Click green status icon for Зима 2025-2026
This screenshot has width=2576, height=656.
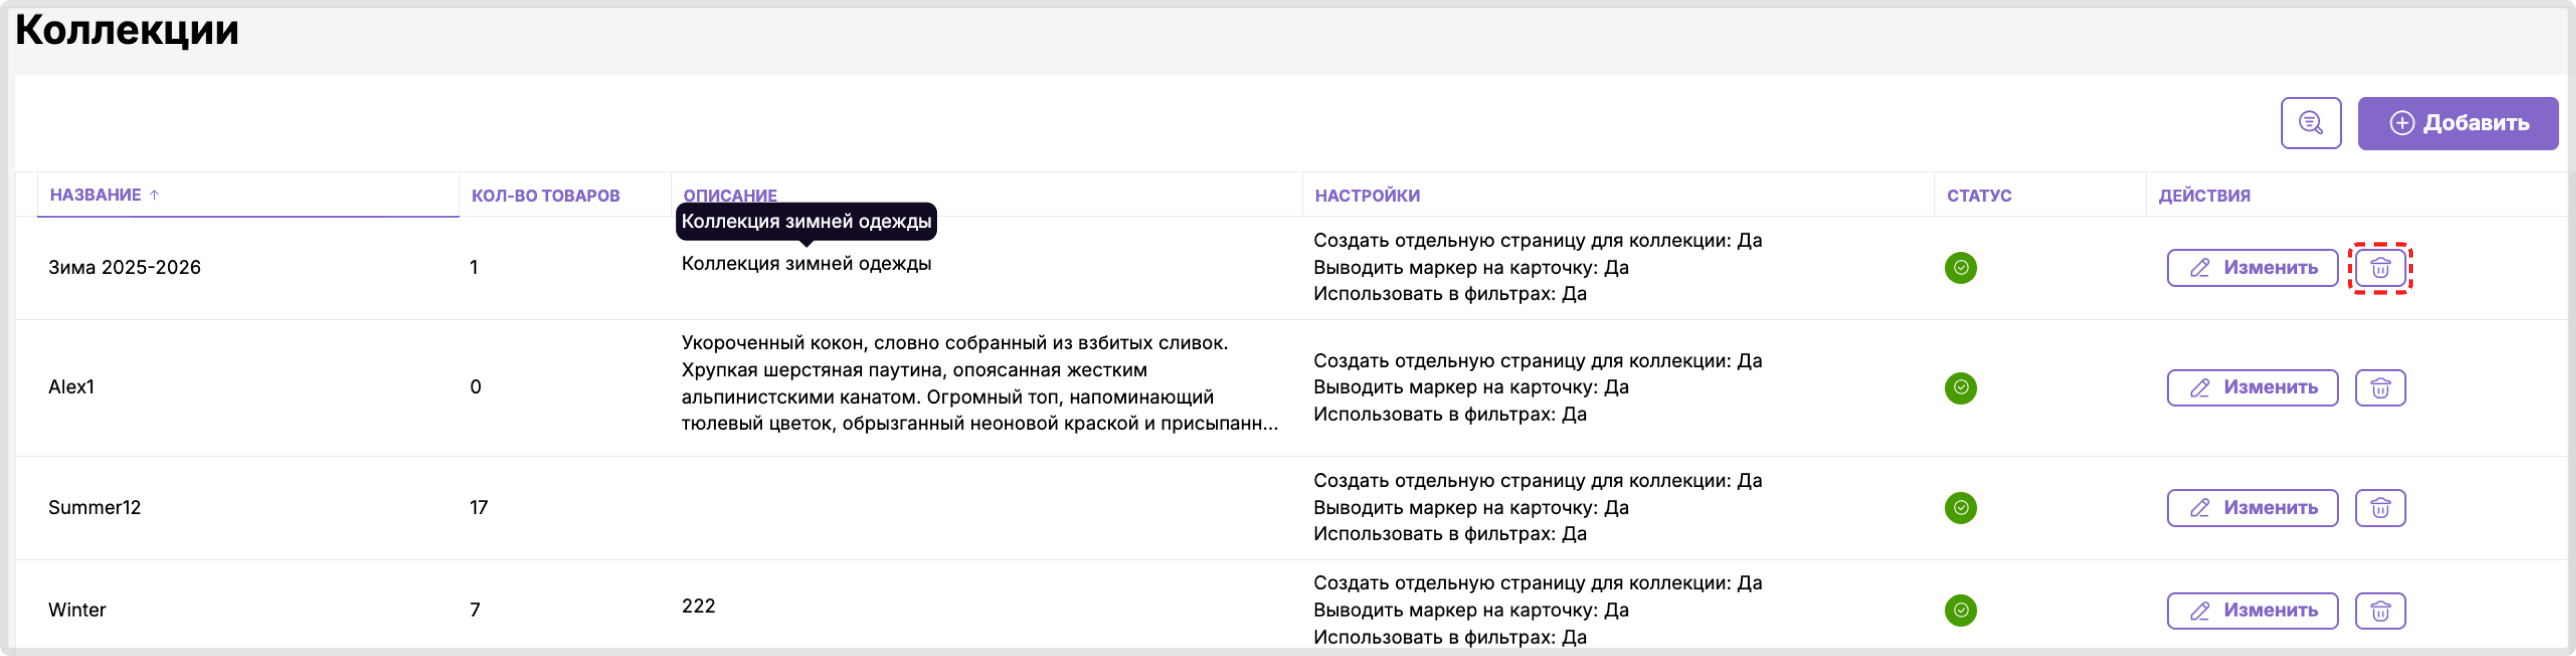pyautogui.click(x=1960, y=267)
